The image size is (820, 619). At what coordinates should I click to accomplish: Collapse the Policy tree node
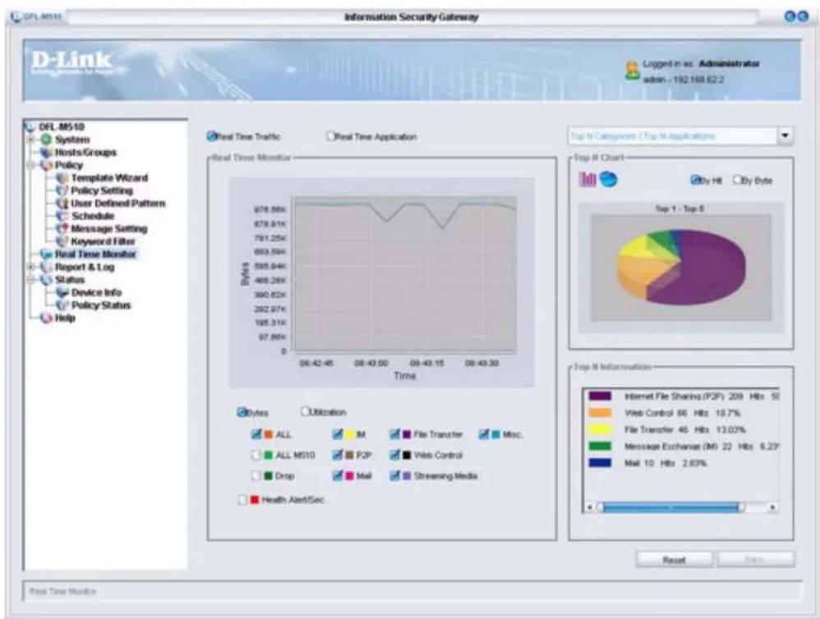click(x=31, y=165)
